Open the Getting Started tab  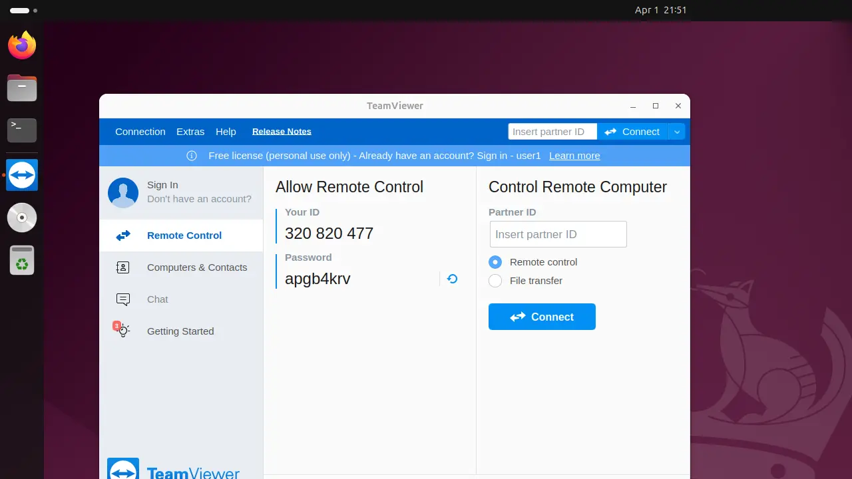pos(181,331)
